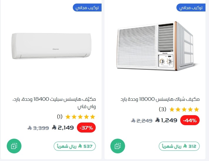Click the (1) review count
Image resolution: width=209 pixels, height=161 pixels.
(60, 117)
